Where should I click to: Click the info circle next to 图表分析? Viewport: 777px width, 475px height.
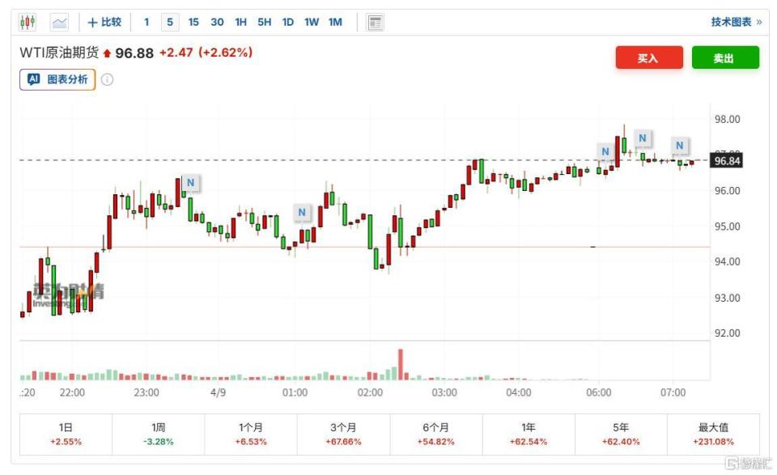click(107, 79)
